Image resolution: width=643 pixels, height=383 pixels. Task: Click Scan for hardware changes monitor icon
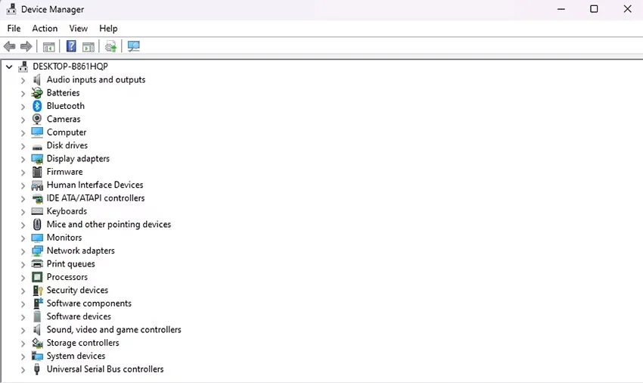click(x=134, y=46)
